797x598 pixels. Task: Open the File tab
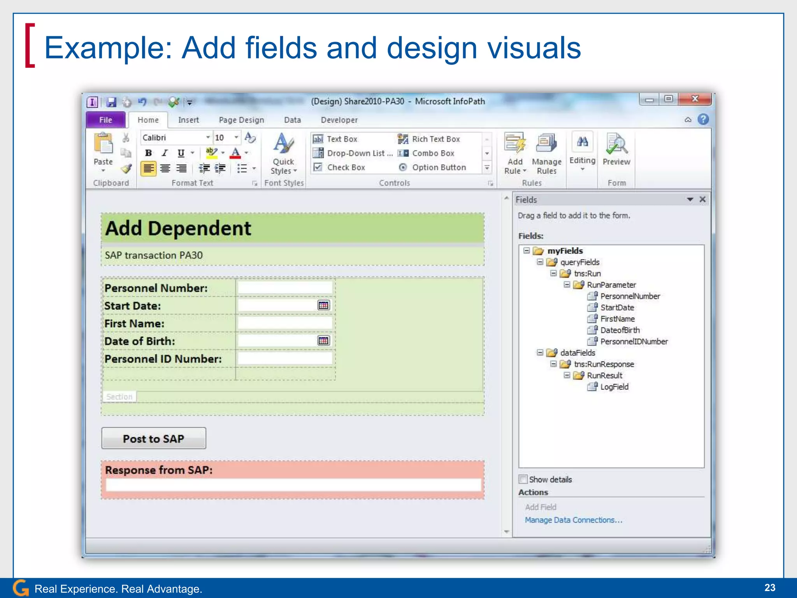tap(106, 120)
